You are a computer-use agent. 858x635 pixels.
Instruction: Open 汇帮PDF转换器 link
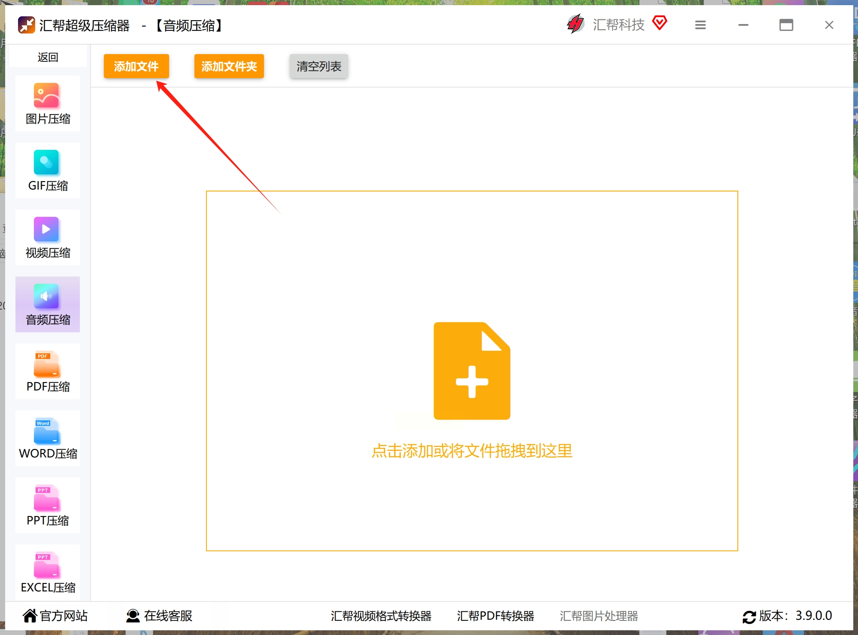click(495, 616)
